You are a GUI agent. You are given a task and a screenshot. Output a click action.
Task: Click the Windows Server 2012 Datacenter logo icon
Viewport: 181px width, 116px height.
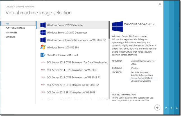click(x=43, y=25)
